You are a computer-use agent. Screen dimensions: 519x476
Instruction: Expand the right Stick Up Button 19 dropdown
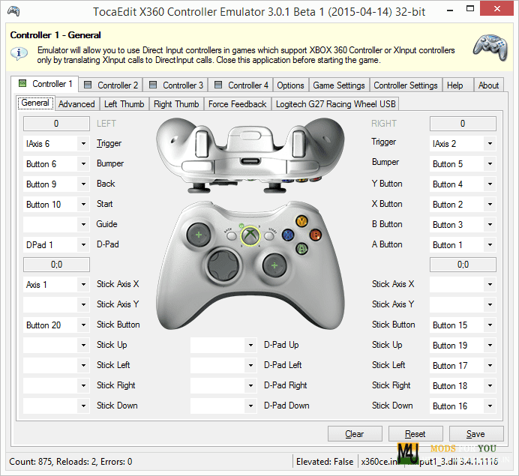coord(490,345)
